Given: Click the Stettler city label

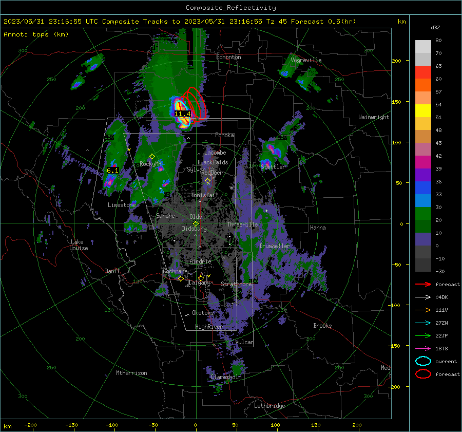Looking at the screenshot, I should [273, 166].
